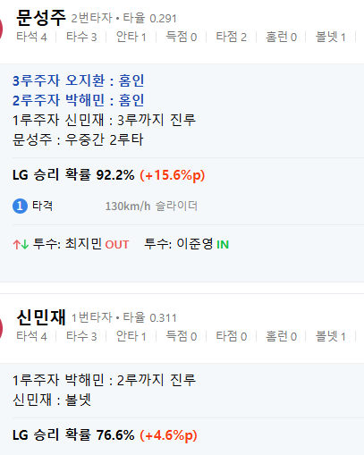The image size is (364, 455).
Task: Click 신민재's team logo at left edge
Action: point(1,328)
